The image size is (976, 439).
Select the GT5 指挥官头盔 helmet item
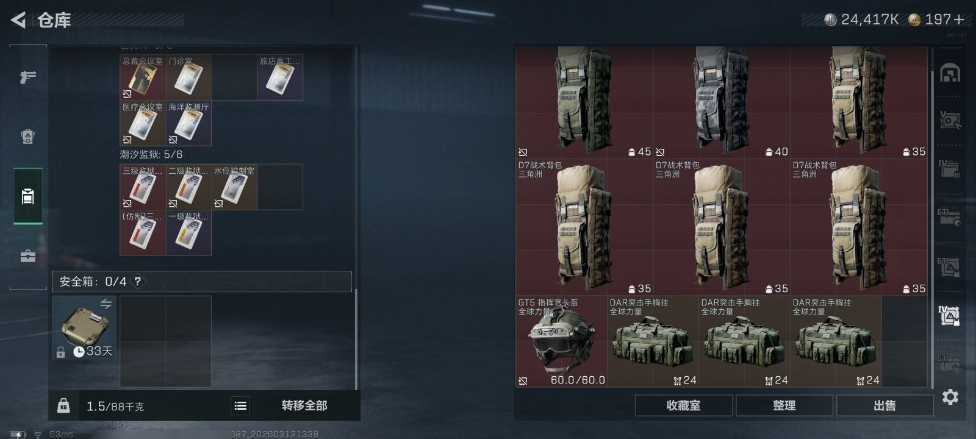click(561, 341)
